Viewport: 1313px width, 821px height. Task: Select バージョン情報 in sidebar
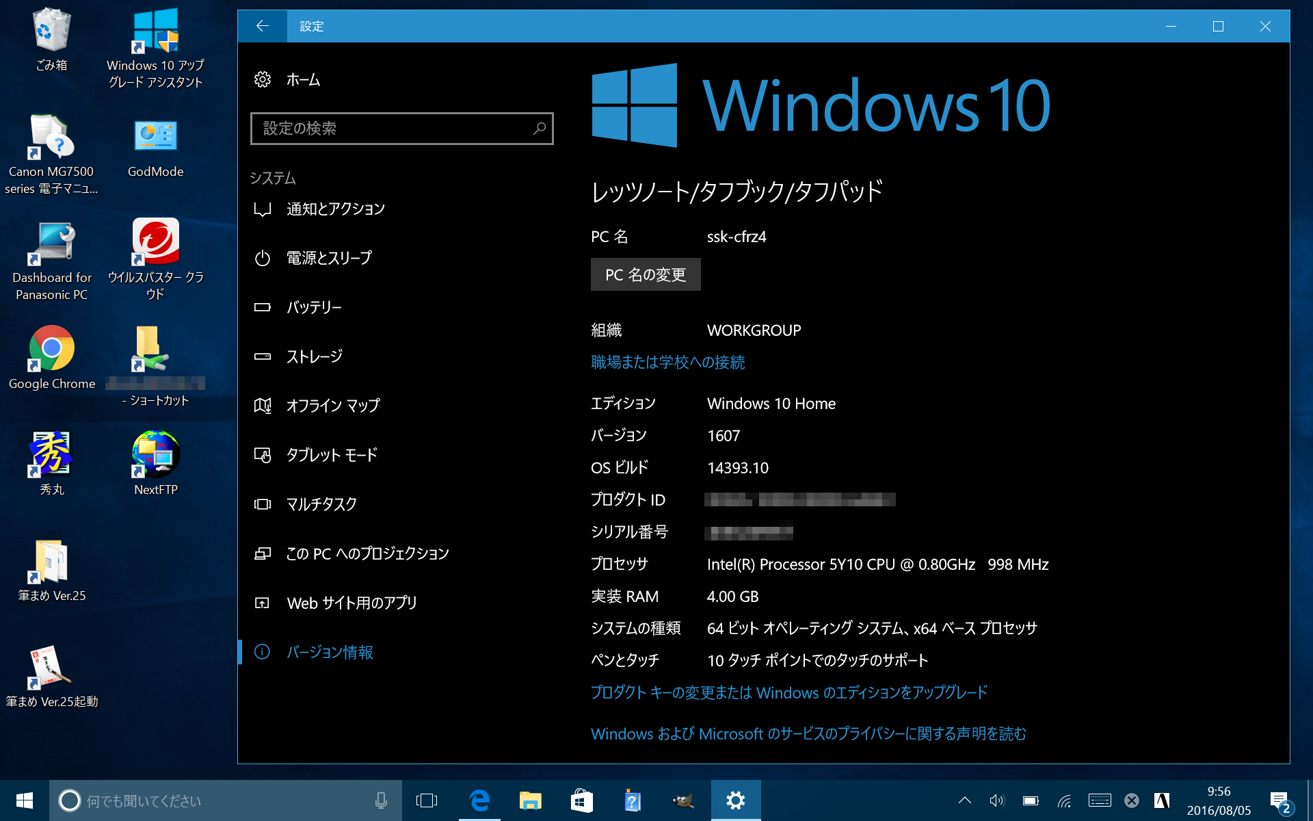[314, 653]
